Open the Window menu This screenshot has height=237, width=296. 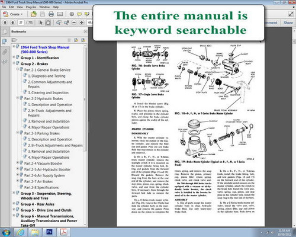point(44,7)
